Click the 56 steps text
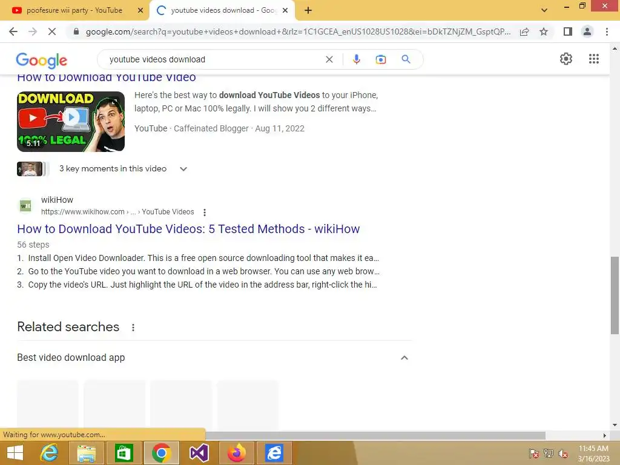The image size is (620, 465). [33, 245]
